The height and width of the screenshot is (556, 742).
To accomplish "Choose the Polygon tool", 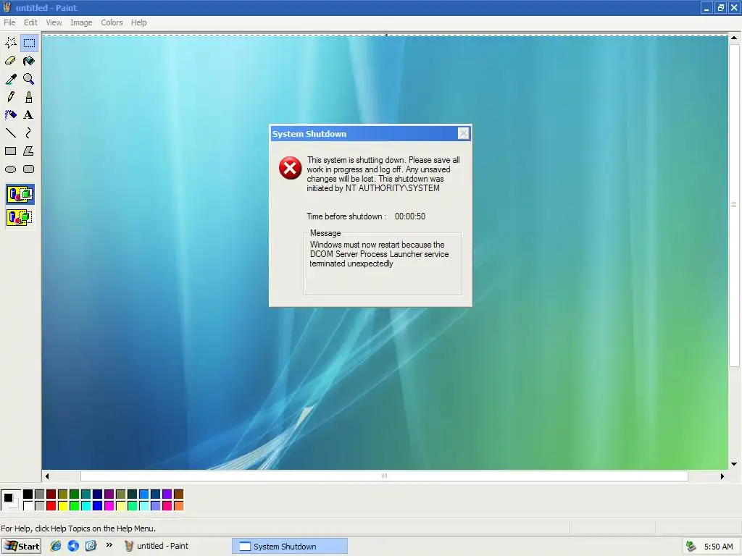I will 29,151.
